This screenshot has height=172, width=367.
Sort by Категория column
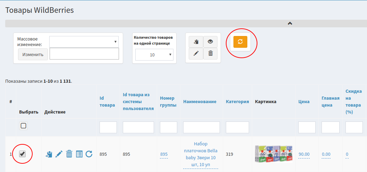[237, 102]
